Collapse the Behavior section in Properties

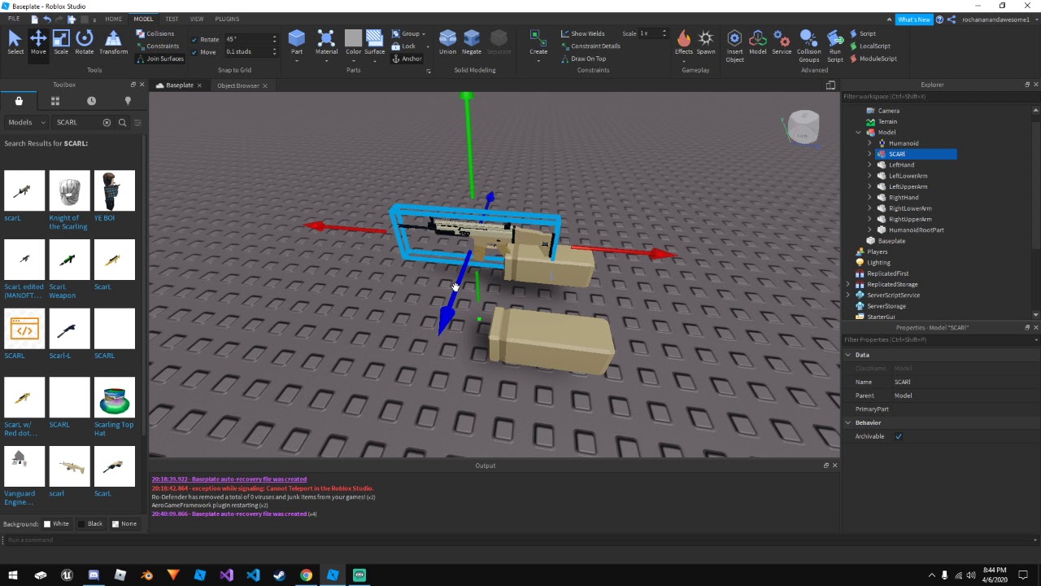(848, 422)
